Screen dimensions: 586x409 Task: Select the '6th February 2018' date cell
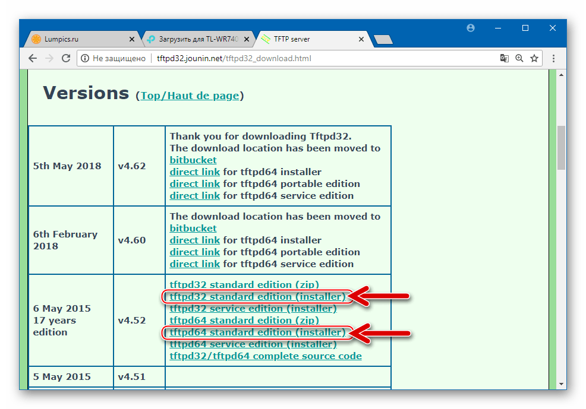(x=71, y=240)
